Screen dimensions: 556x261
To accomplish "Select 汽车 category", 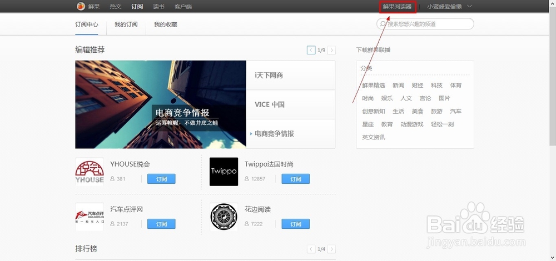I will [456, 111].
